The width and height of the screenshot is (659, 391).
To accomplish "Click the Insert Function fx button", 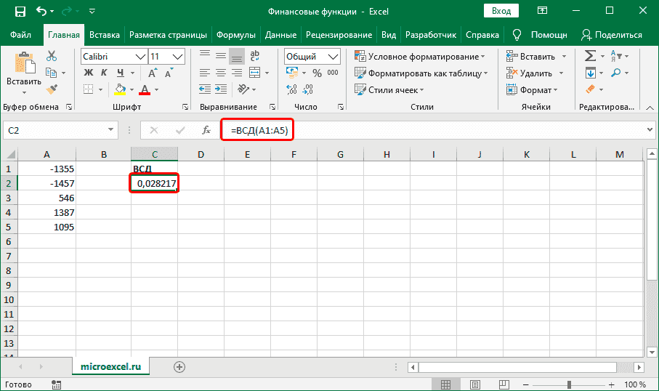I will pos(206,130).
